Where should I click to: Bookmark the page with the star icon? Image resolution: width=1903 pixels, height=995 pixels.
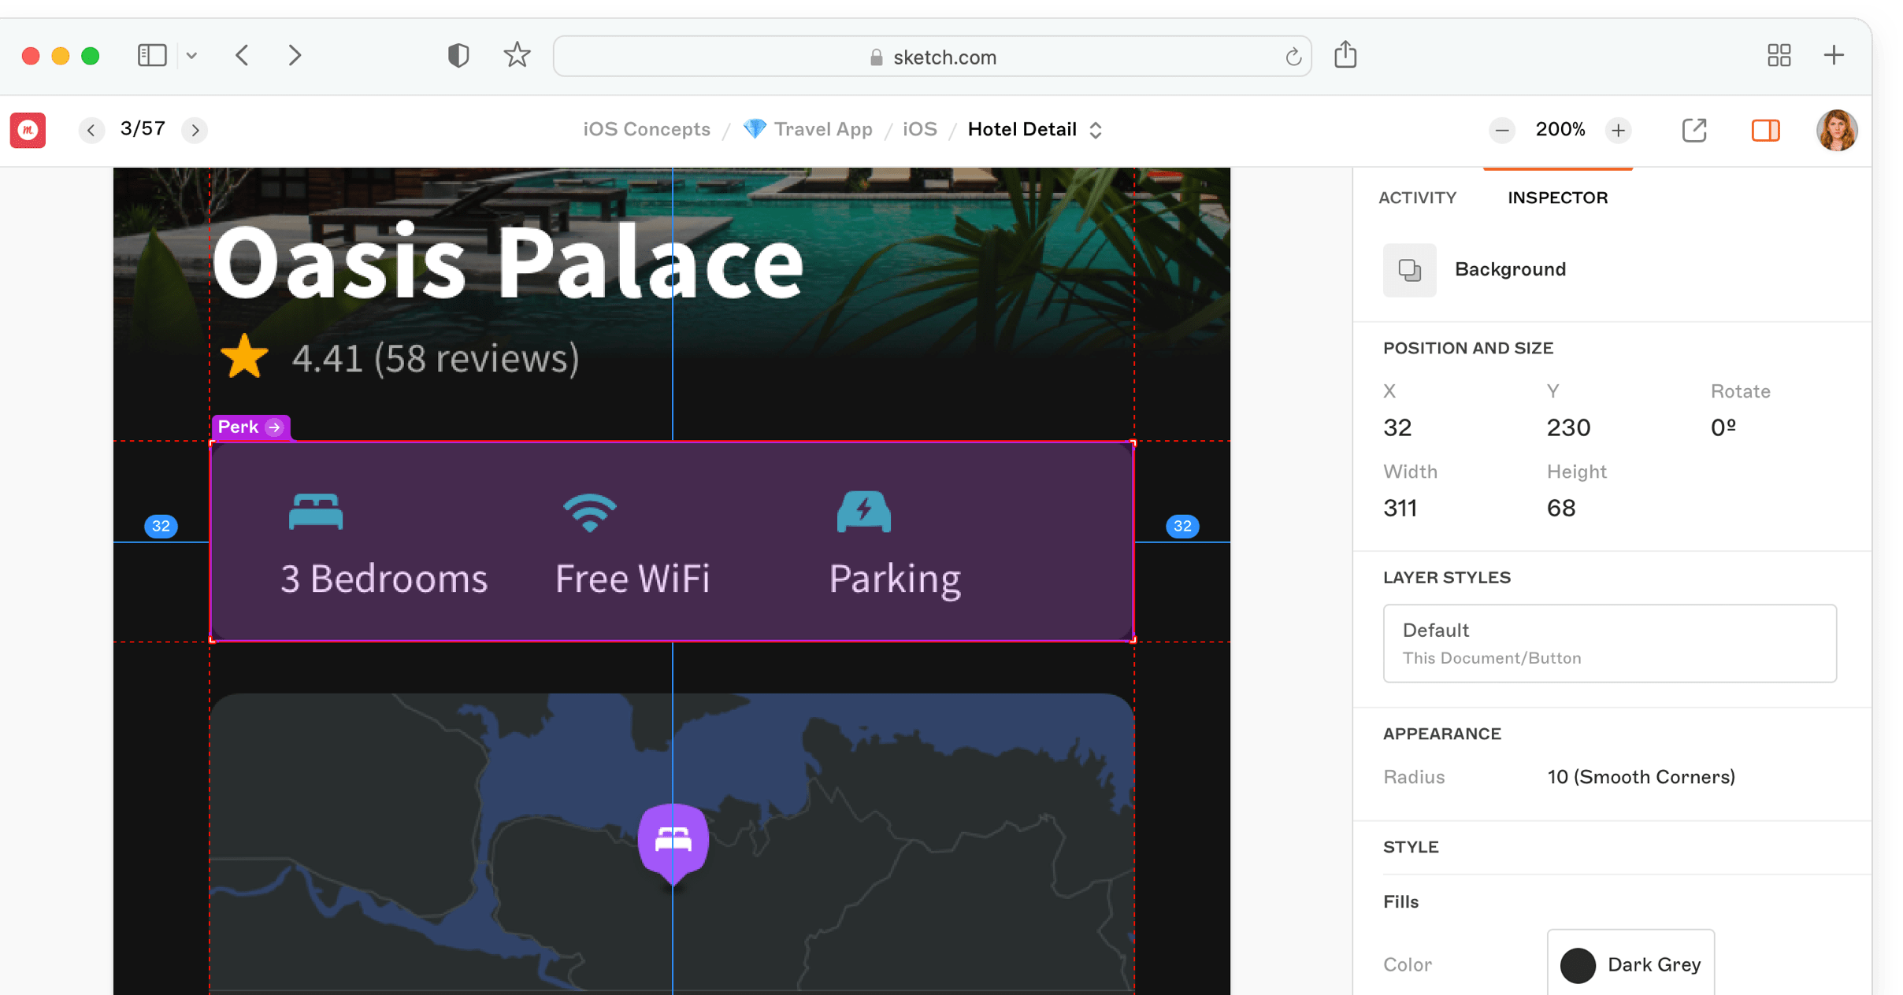point(517,55)
